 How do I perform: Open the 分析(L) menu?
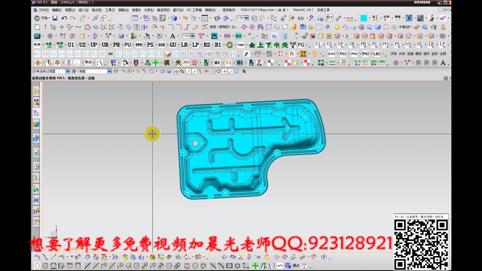coord(149,10)
